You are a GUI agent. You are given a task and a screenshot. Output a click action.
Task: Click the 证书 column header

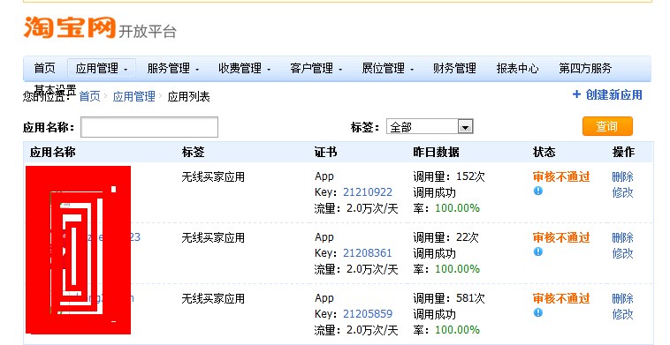325,153
